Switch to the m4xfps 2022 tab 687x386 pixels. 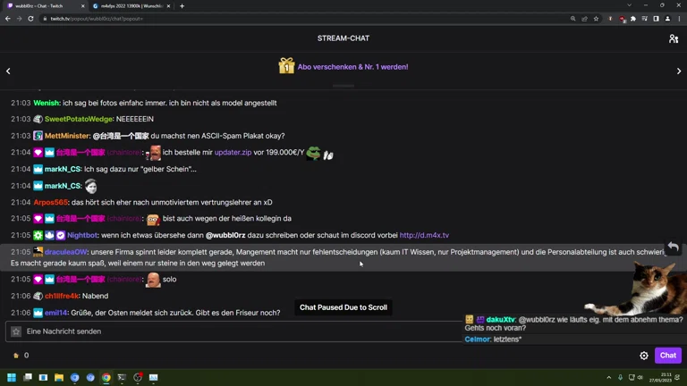131,6
